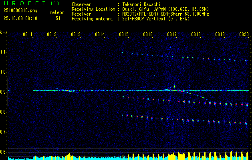The image size is (252, 160).
Task: Click the kHz axis label
Action: [x=4, y=32]
